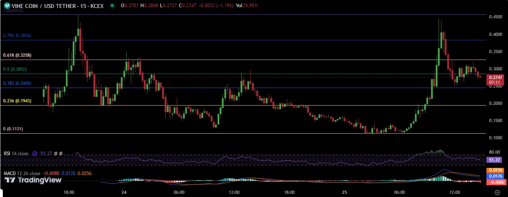Click the 0.786 (0.3836) Fibonacci level label
The width and height of the screenshot is (508, 197).
coord(17,35)
